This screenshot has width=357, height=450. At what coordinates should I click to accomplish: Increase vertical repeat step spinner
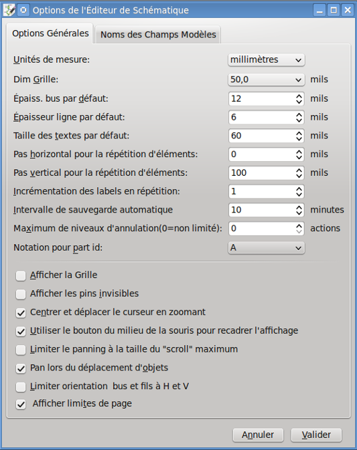[x=299, y=170]
